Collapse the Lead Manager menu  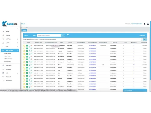coord(18,50)
